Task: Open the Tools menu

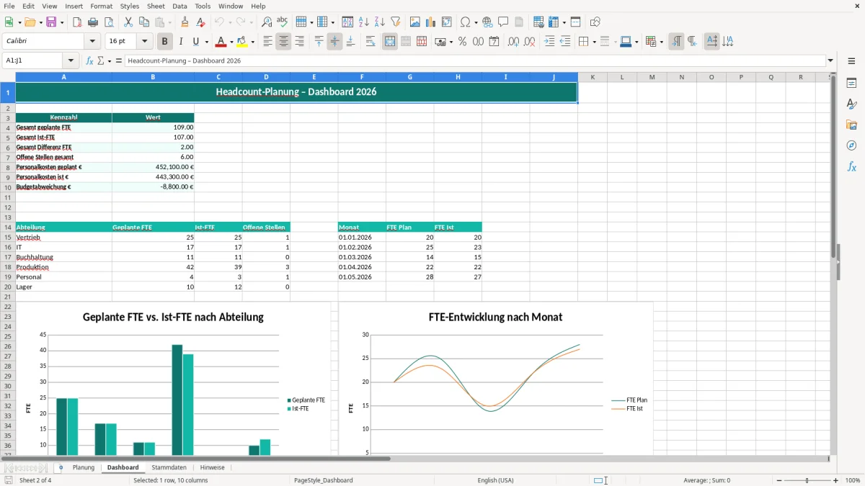Action: pos(203,6)
